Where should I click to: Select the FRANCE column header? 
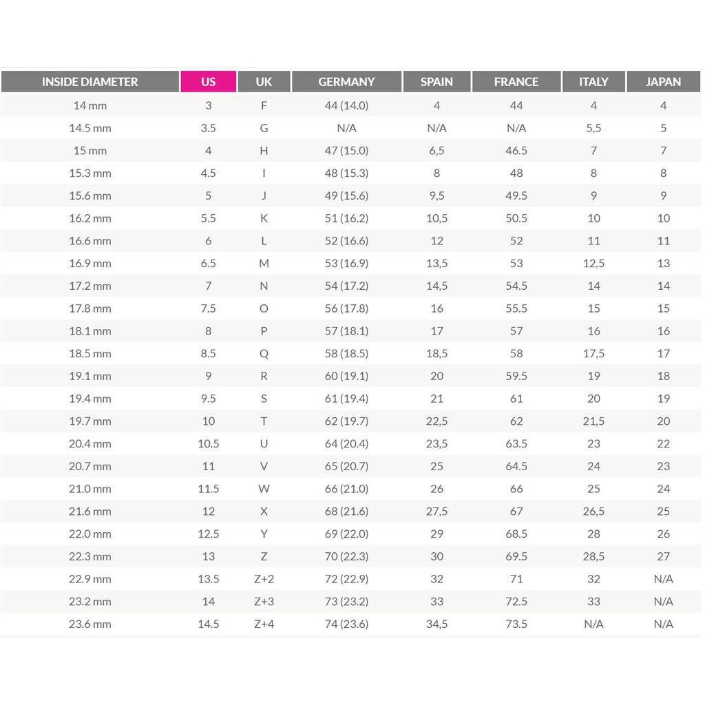click(516, 81)
